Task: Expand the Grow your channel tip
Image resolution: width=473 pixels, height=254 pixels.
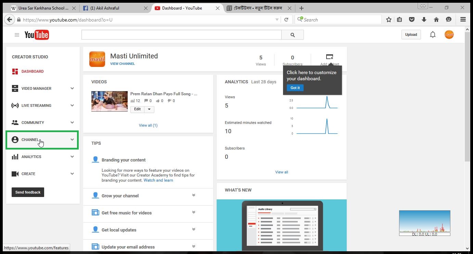Action: click(x=193, y=195)
